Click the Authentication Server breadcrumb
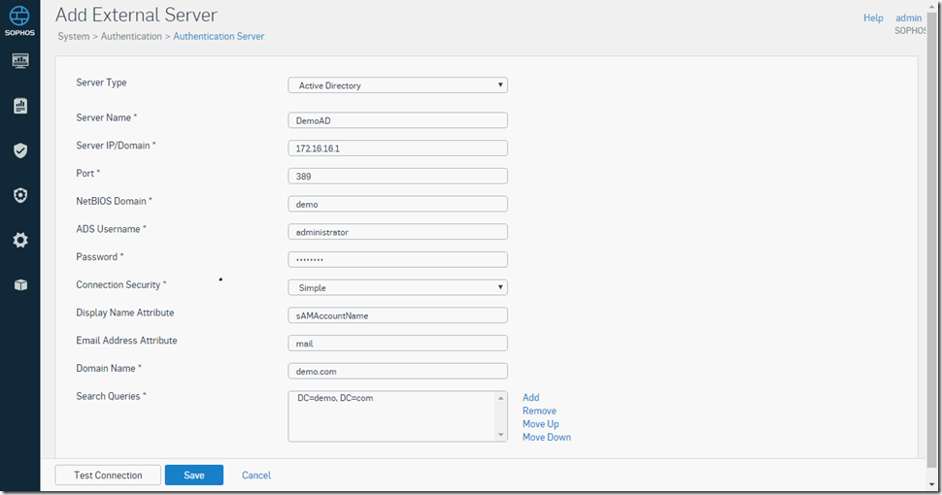 pos(219,36)
